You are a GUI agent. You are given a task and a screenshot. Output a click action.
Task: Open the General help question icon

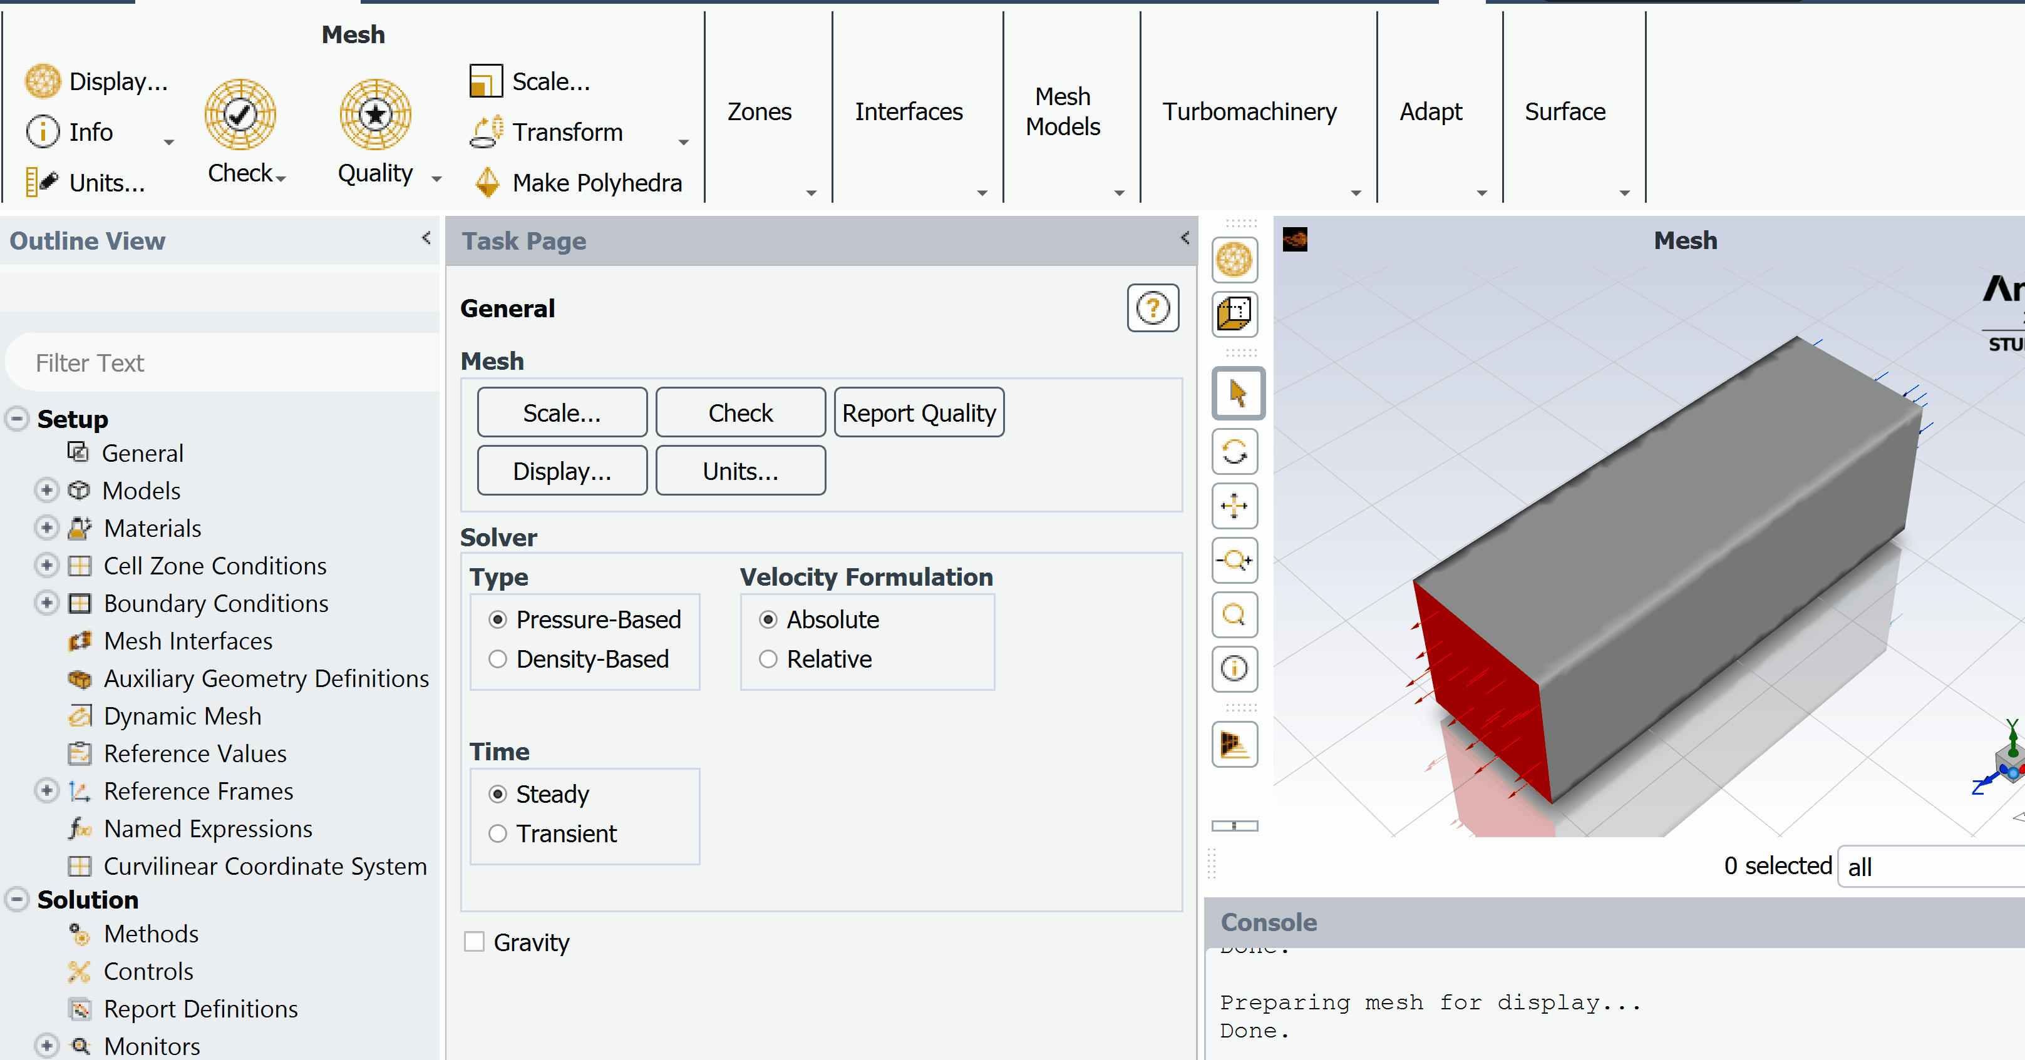(x=1152, y=308)
